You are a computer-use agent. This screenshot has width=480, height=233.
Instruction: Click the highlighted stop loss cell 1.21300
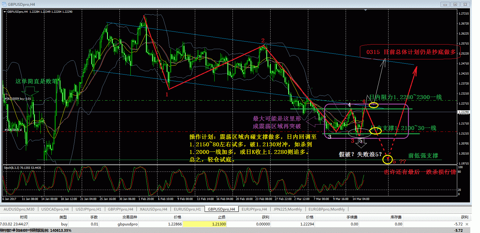(204, 224)
